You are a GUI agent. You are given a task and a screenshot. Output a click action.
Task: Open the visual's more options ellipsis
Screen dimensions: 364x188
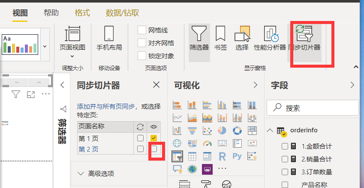pos(46,94)
